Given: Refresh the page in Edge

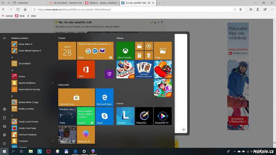Looking at the screenshot, I should (x=18, y=9).
